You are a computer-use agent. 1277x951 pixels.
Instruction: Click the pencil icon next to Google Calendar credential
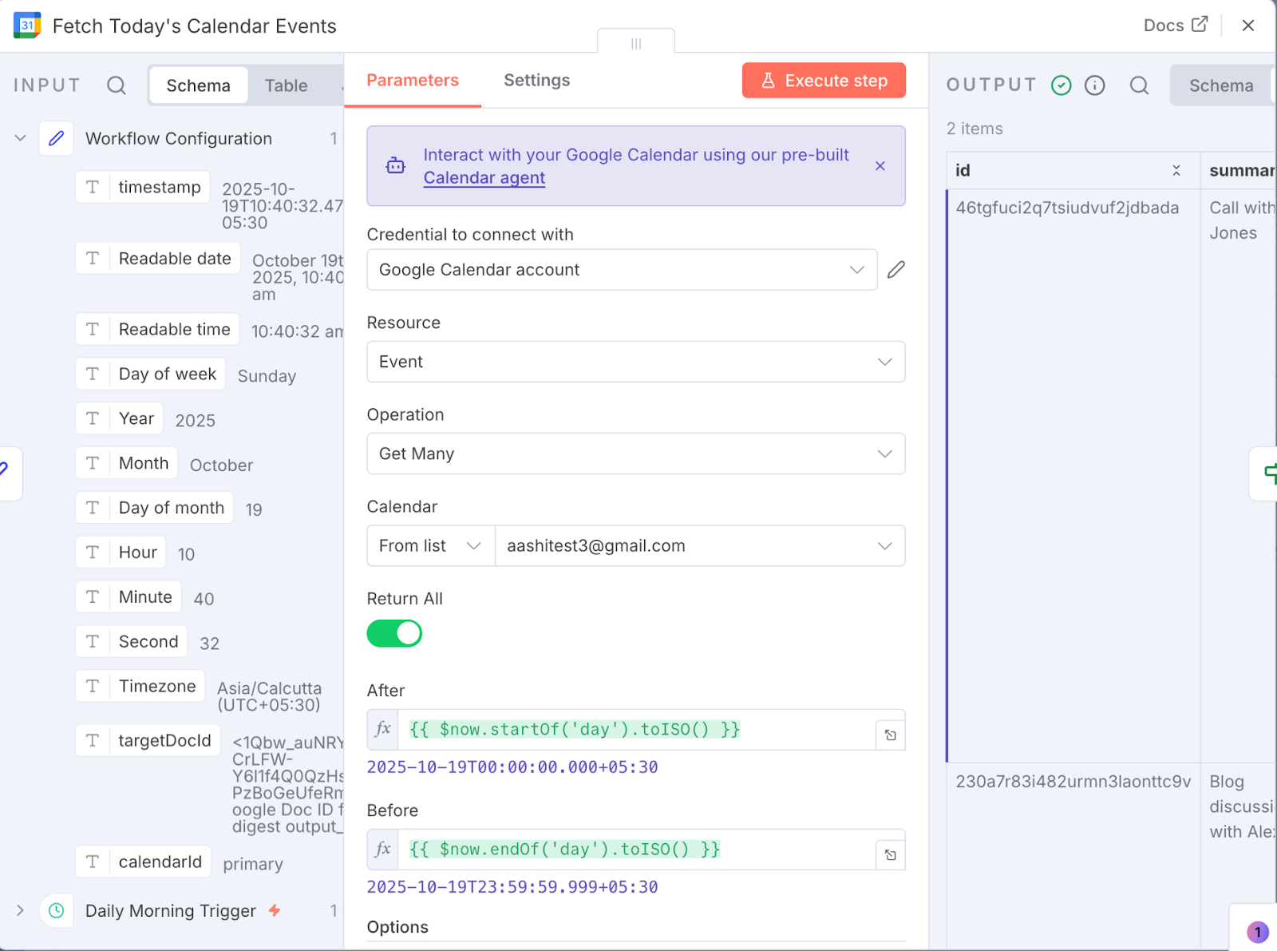tap(895, 270)
